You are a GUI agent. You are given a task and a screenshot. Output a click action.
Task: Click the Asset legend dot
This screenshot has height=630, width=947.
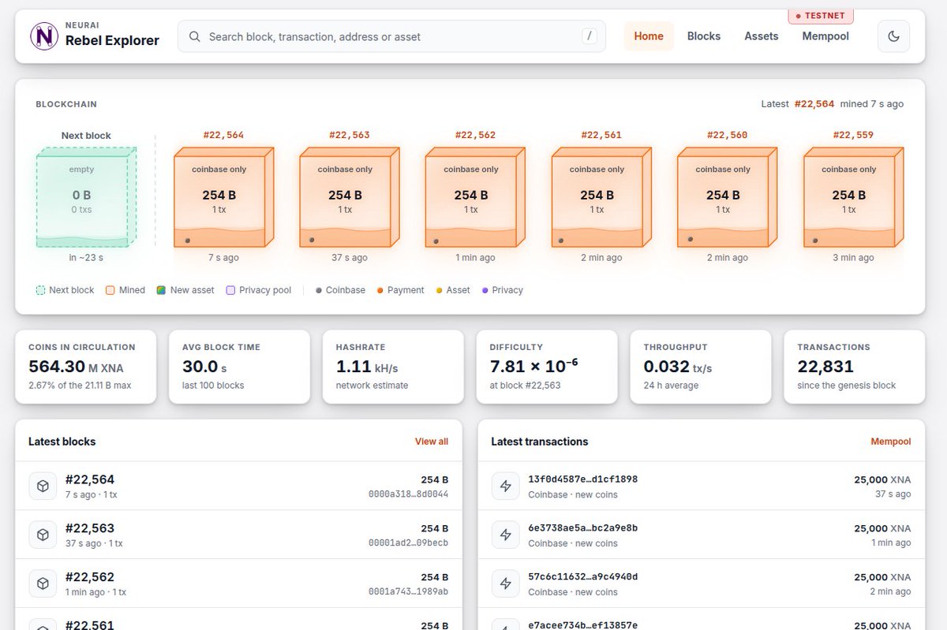pyautogui.click(x=440, y=290)
